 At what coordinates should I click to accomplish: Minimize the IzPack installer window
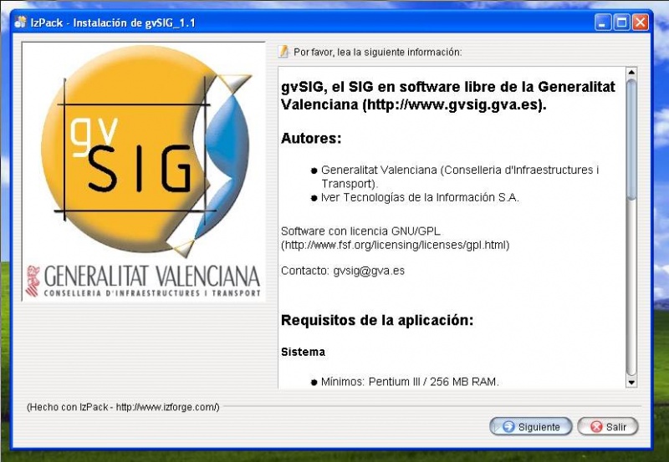pyautogui.click(x=603, y=23)
